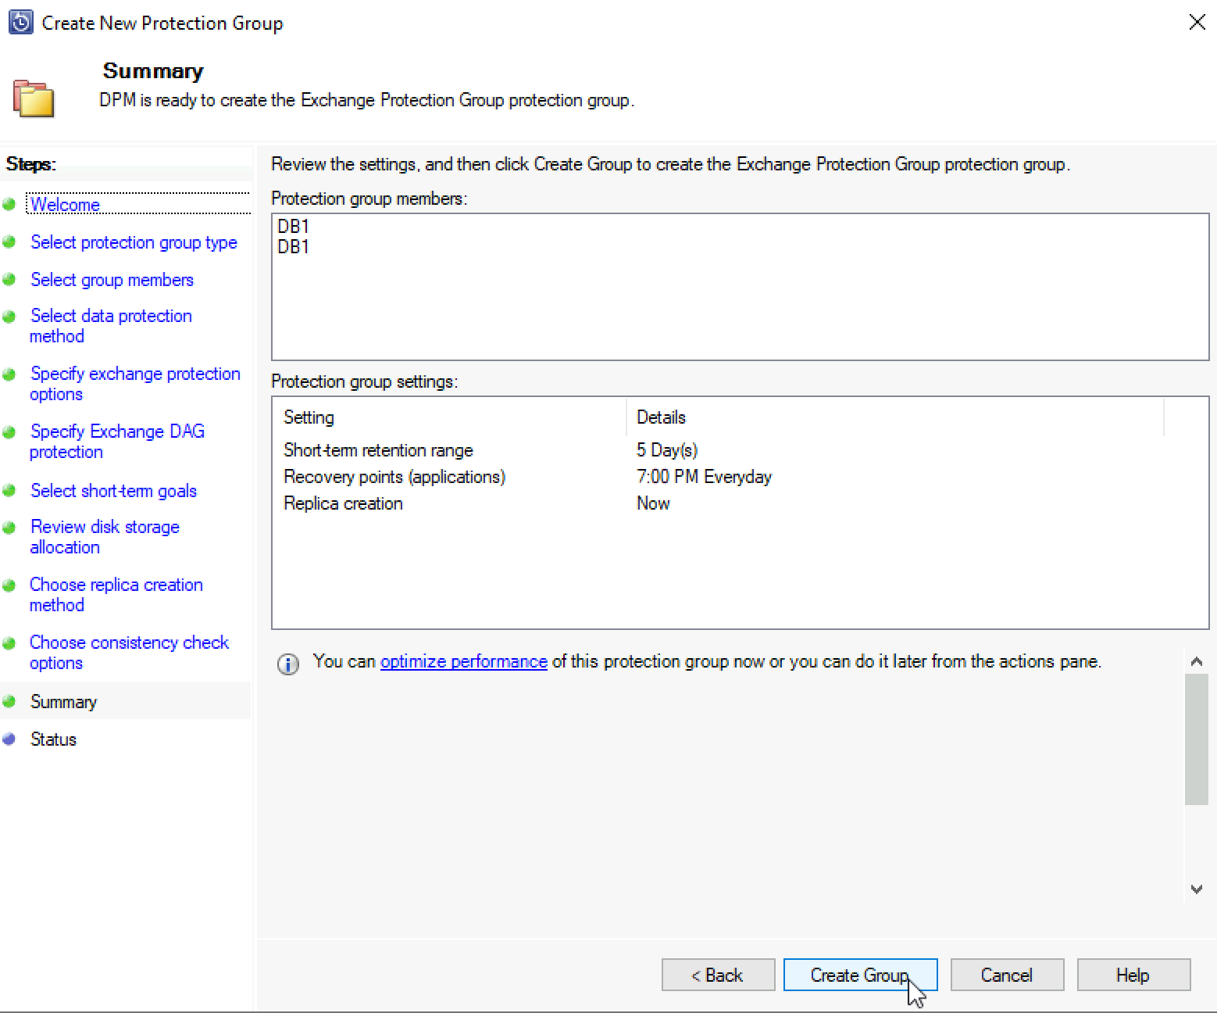Viewport: 1217px width, 1013px height.
Task: Click the 7:00 PM Everyday value
Action: click(704, 477)
